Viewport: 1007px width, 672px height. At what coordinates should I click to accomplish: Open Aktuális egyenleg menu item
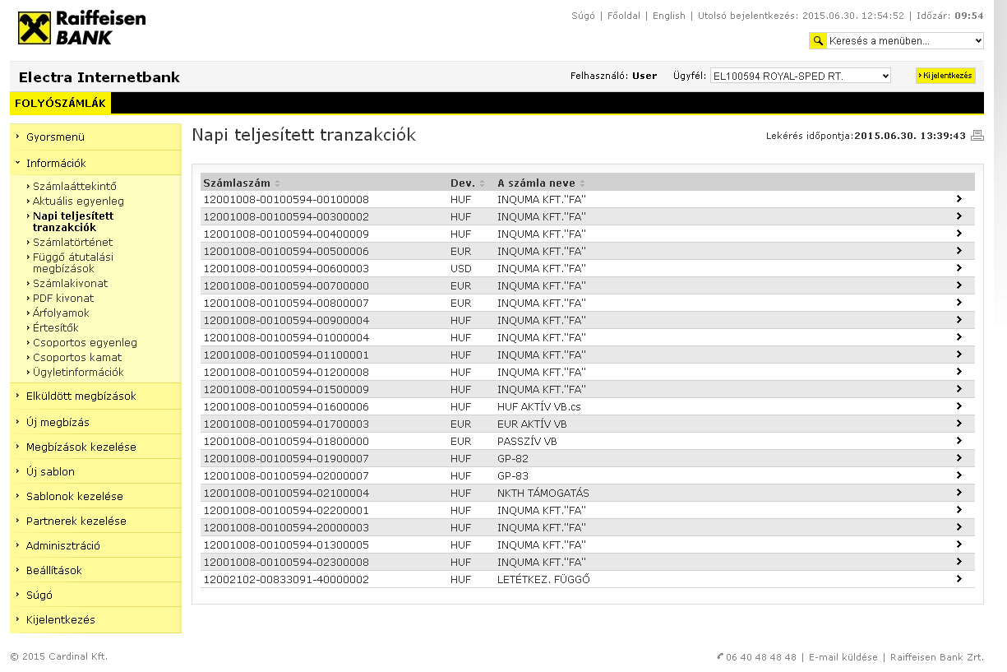pos(78,201)
